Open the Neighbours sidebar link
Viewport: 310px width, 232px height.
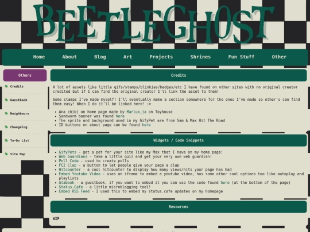point(20,113)
